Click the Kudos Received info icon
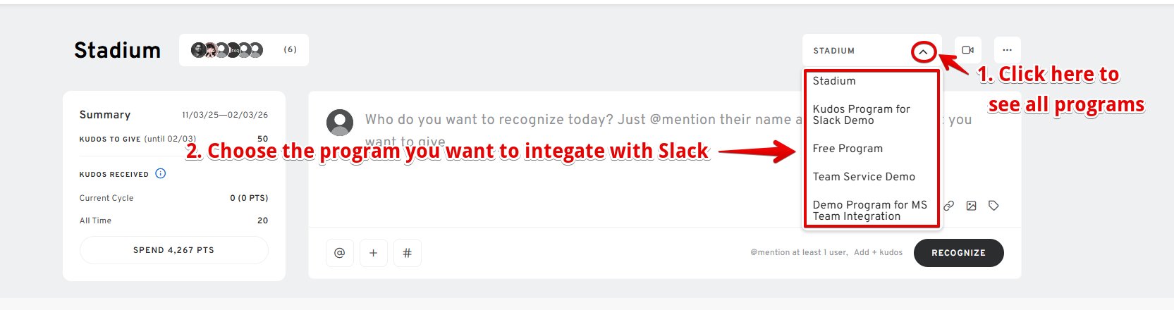1174x310 pixels. [161, 173]
